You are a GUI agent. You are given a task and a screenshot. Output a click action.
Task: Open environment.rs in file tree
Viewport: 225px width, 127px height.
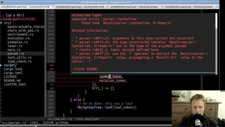[x=20, y=34]
